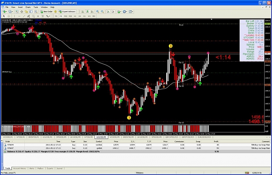Screen dimensions: 272x175
Task: Switch to the M5 timeframe
Action: tap(61, 16)
